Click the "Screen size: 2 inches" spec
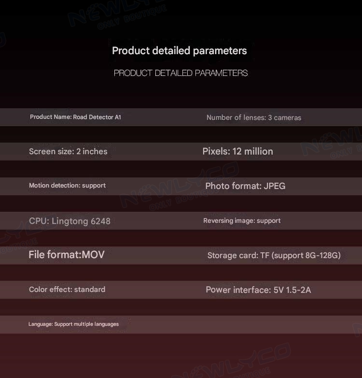Screen dimensions: 362x378 point(68,151)
